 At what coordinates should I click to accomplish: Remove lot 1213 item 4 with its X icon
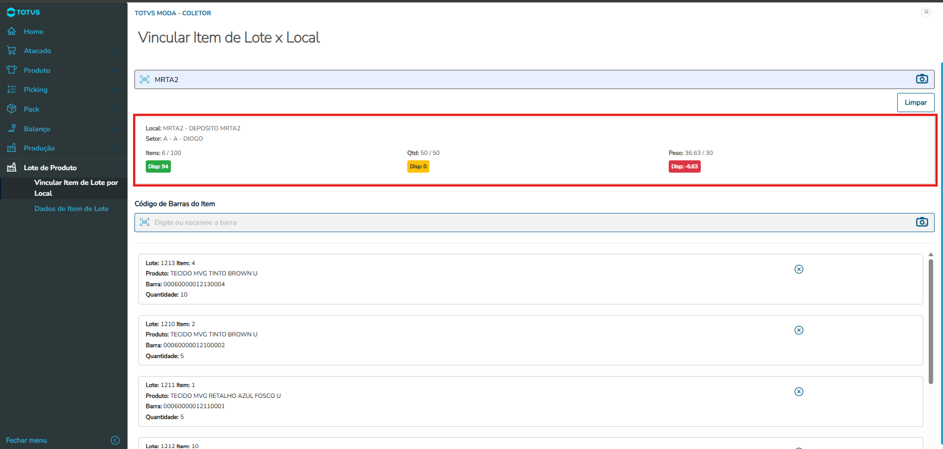799,269
